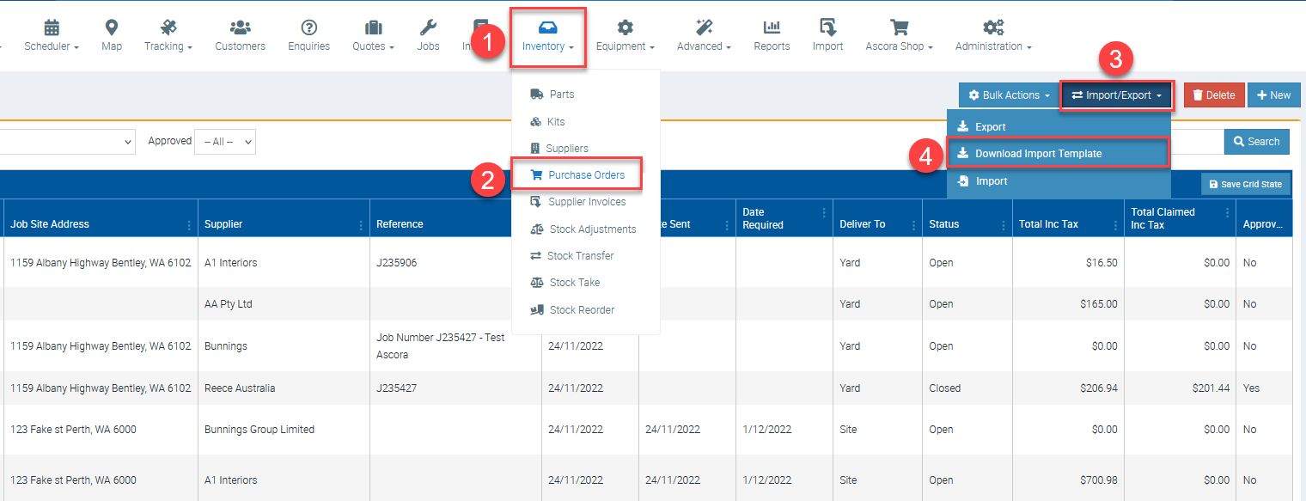Click the Jobs wrench icon

tap(428, 28)
